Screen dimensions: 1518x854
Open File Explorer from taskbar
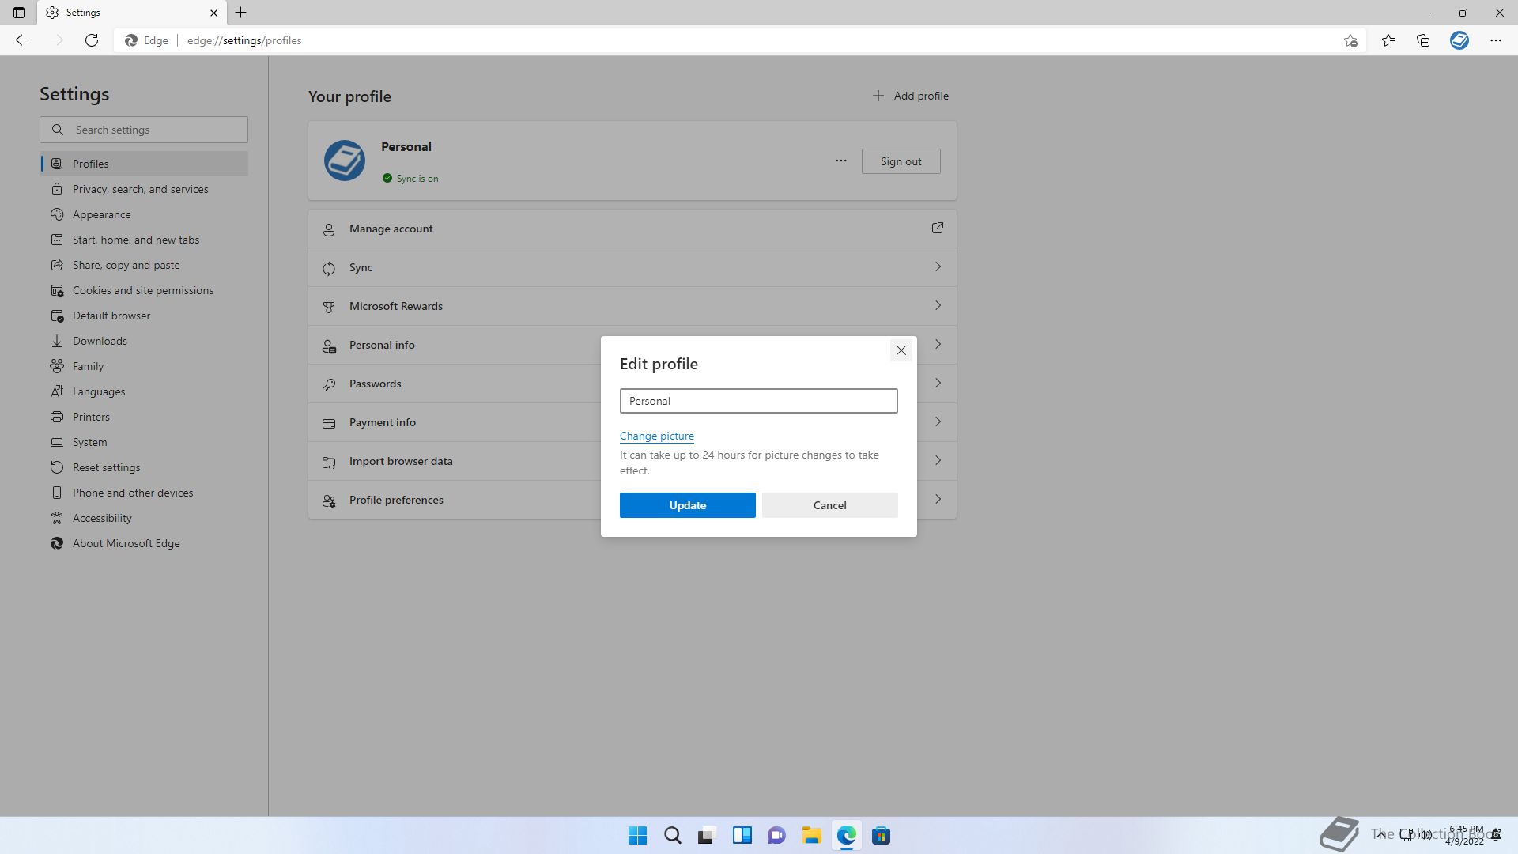811,836
